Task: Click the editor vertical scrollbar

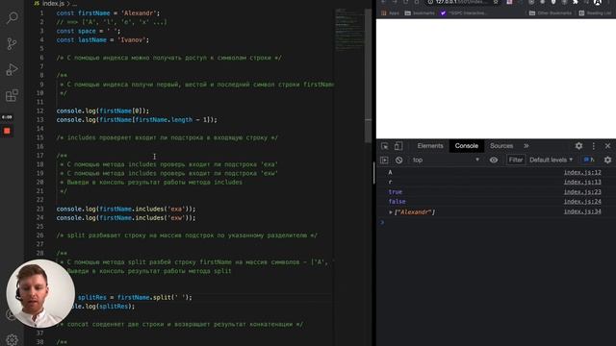Action: 368,77
